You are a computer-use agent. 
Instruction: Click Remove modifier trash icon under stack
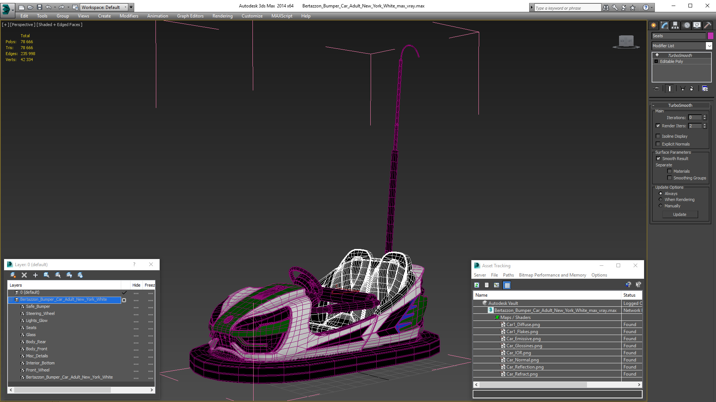[692, 89]
